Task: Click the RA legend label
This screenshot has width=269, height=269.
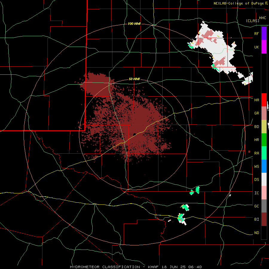Action: coord(256,153)
